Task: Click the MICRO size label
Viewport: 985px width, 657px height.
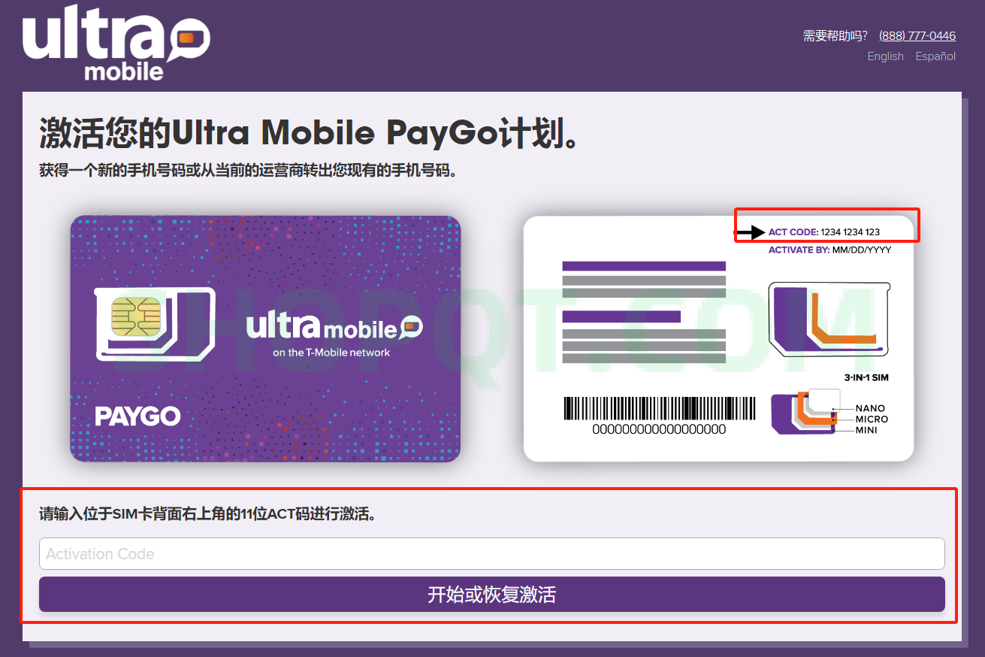Action: [x=872, y=419]
